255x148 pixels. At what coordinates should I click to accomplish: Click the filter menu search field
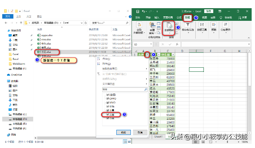[125, 89]
